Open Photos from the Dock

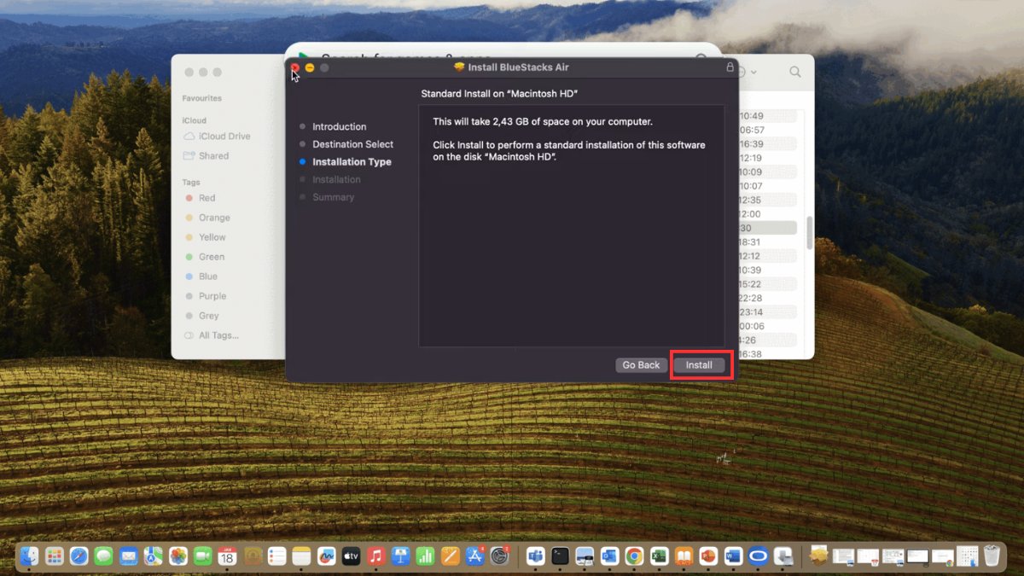pos(177,556)
